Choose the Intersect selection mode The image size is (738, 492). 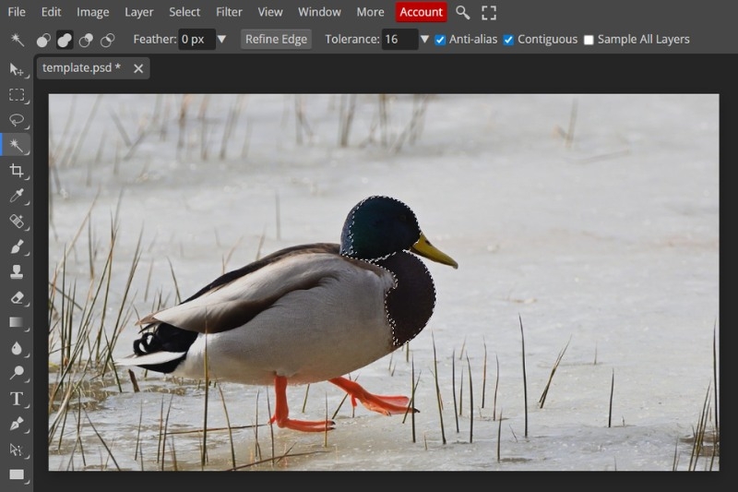(x=107, y=40)
